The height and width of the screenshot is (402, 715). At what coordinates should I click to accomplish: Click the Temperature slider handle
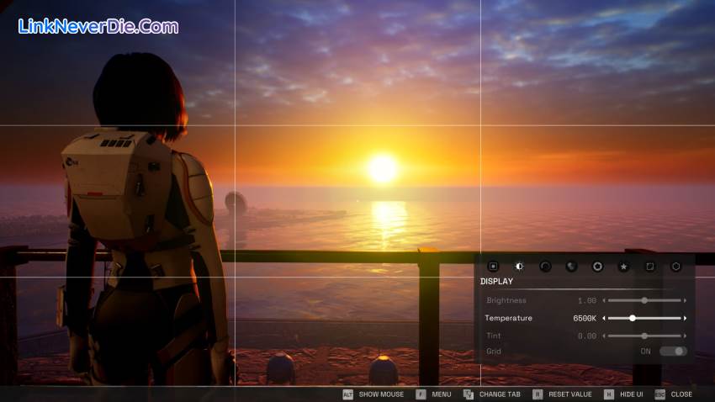pyautogui.click(x=632, y=319)
